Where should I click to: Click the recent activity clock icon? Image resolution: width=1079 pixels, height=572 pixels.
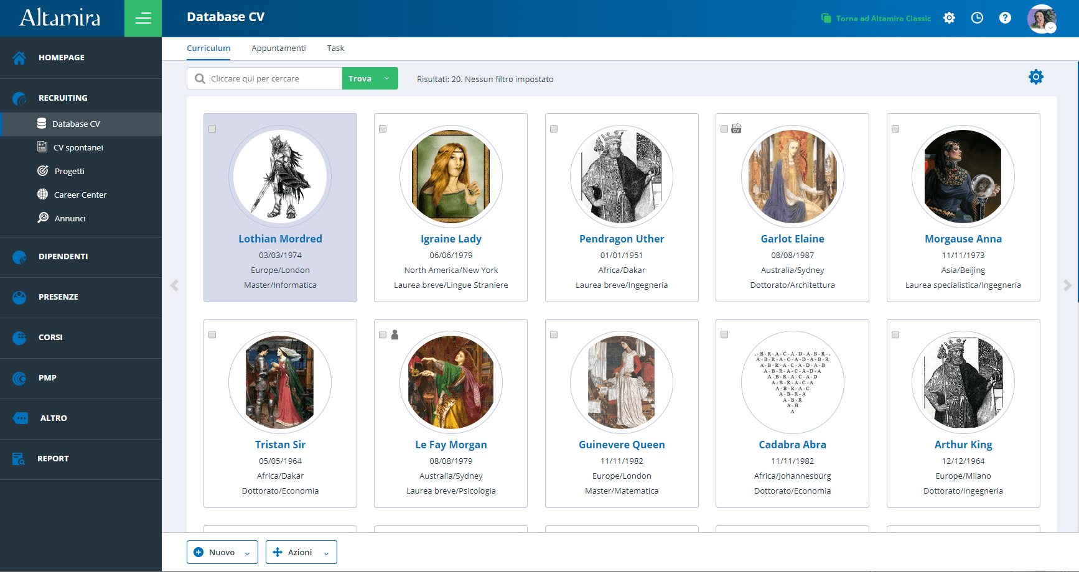click(977, 18)
